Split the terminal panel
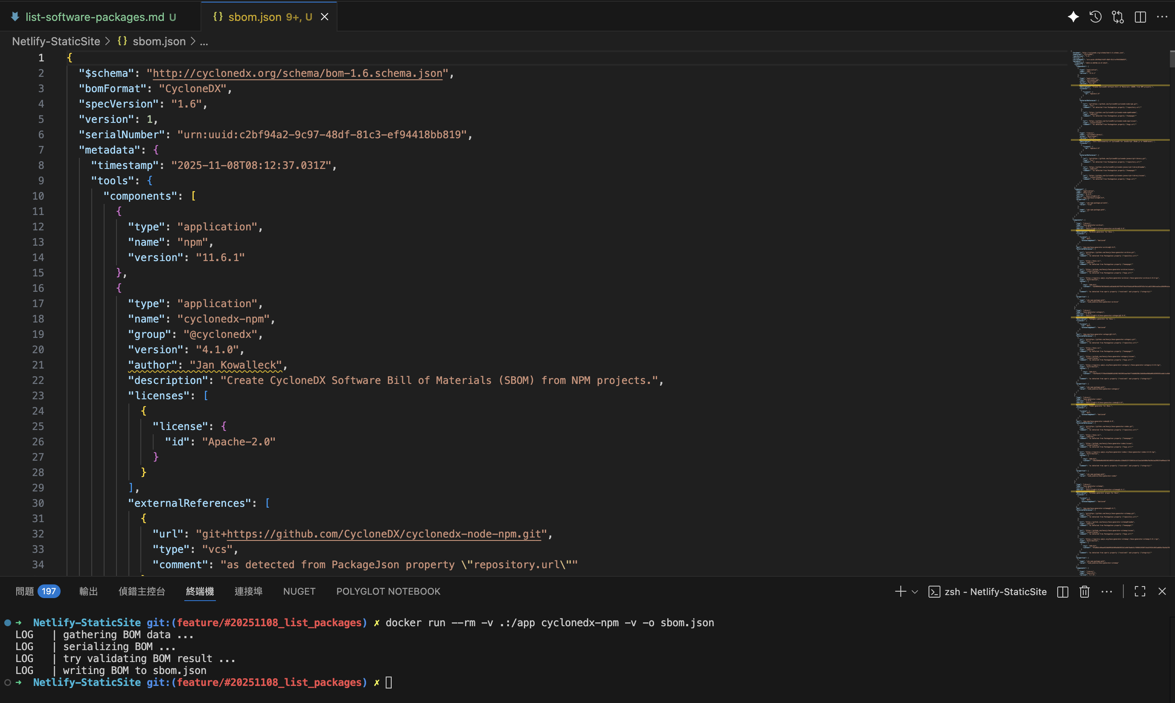The height and width of the screenshot is (703, 1175). [x=1063, y=591]
